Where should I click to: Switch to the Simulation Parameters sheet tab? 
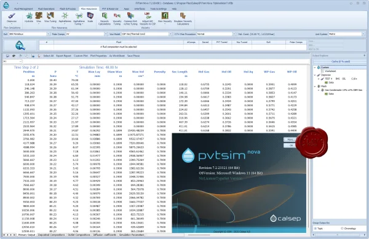(132, 235)
